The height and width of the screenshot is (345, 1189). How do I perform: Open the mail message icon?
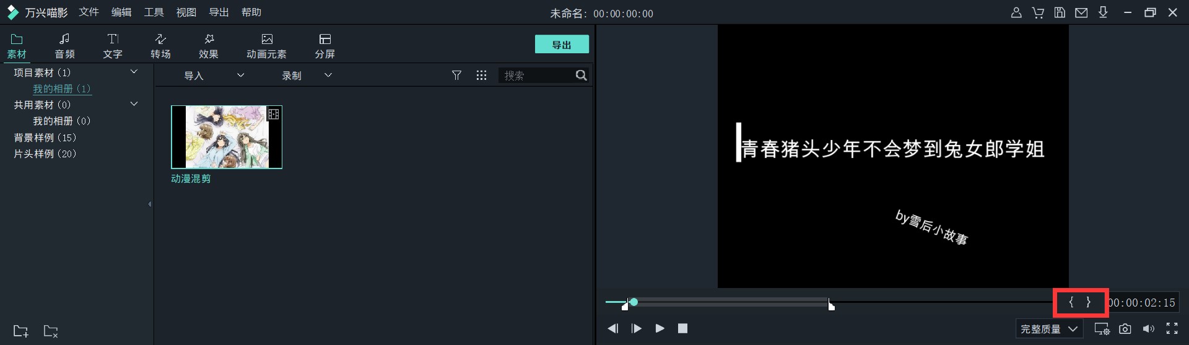click(1081, 12)
